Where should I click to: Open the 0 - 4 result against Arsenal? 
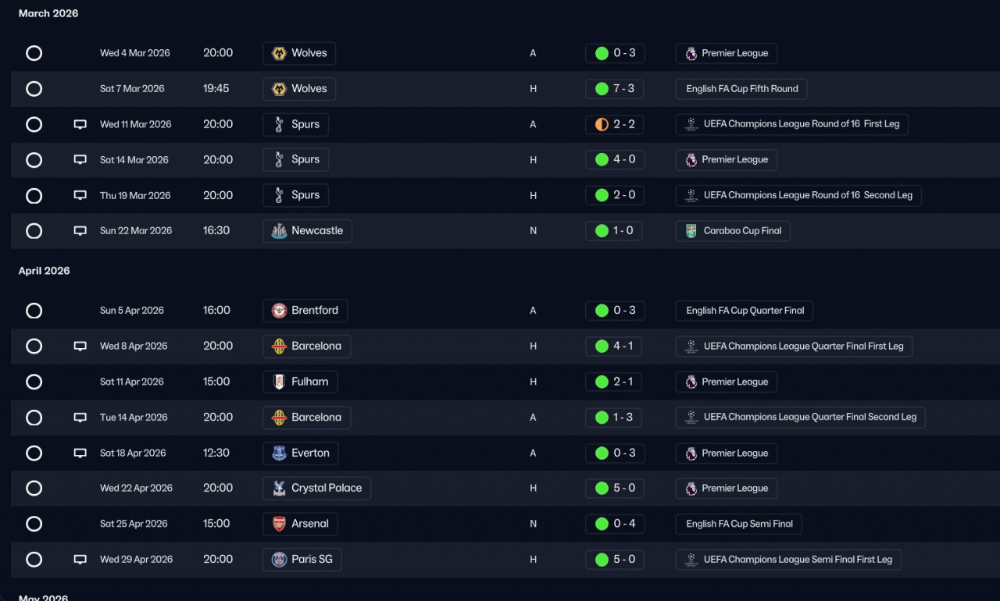(615, 524)
